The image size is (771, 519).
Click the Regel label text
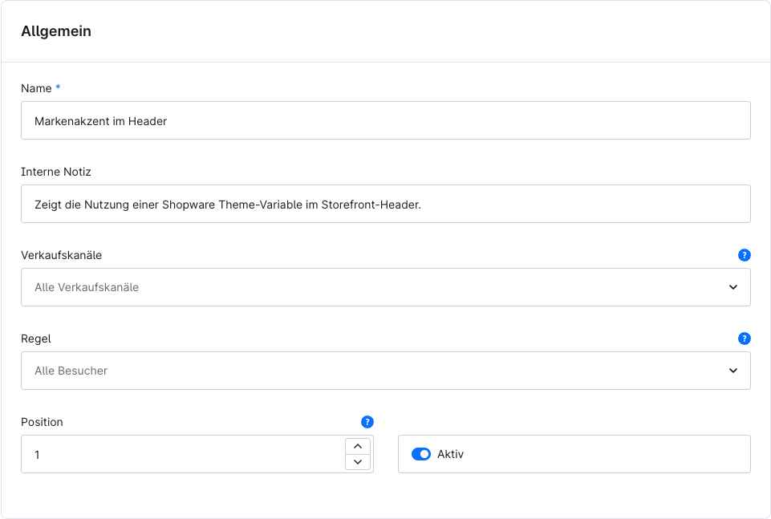tap(36, 339)
